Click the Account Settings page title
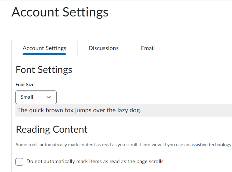This screenshot has width=232, height=172. click(x=60, y=12)
